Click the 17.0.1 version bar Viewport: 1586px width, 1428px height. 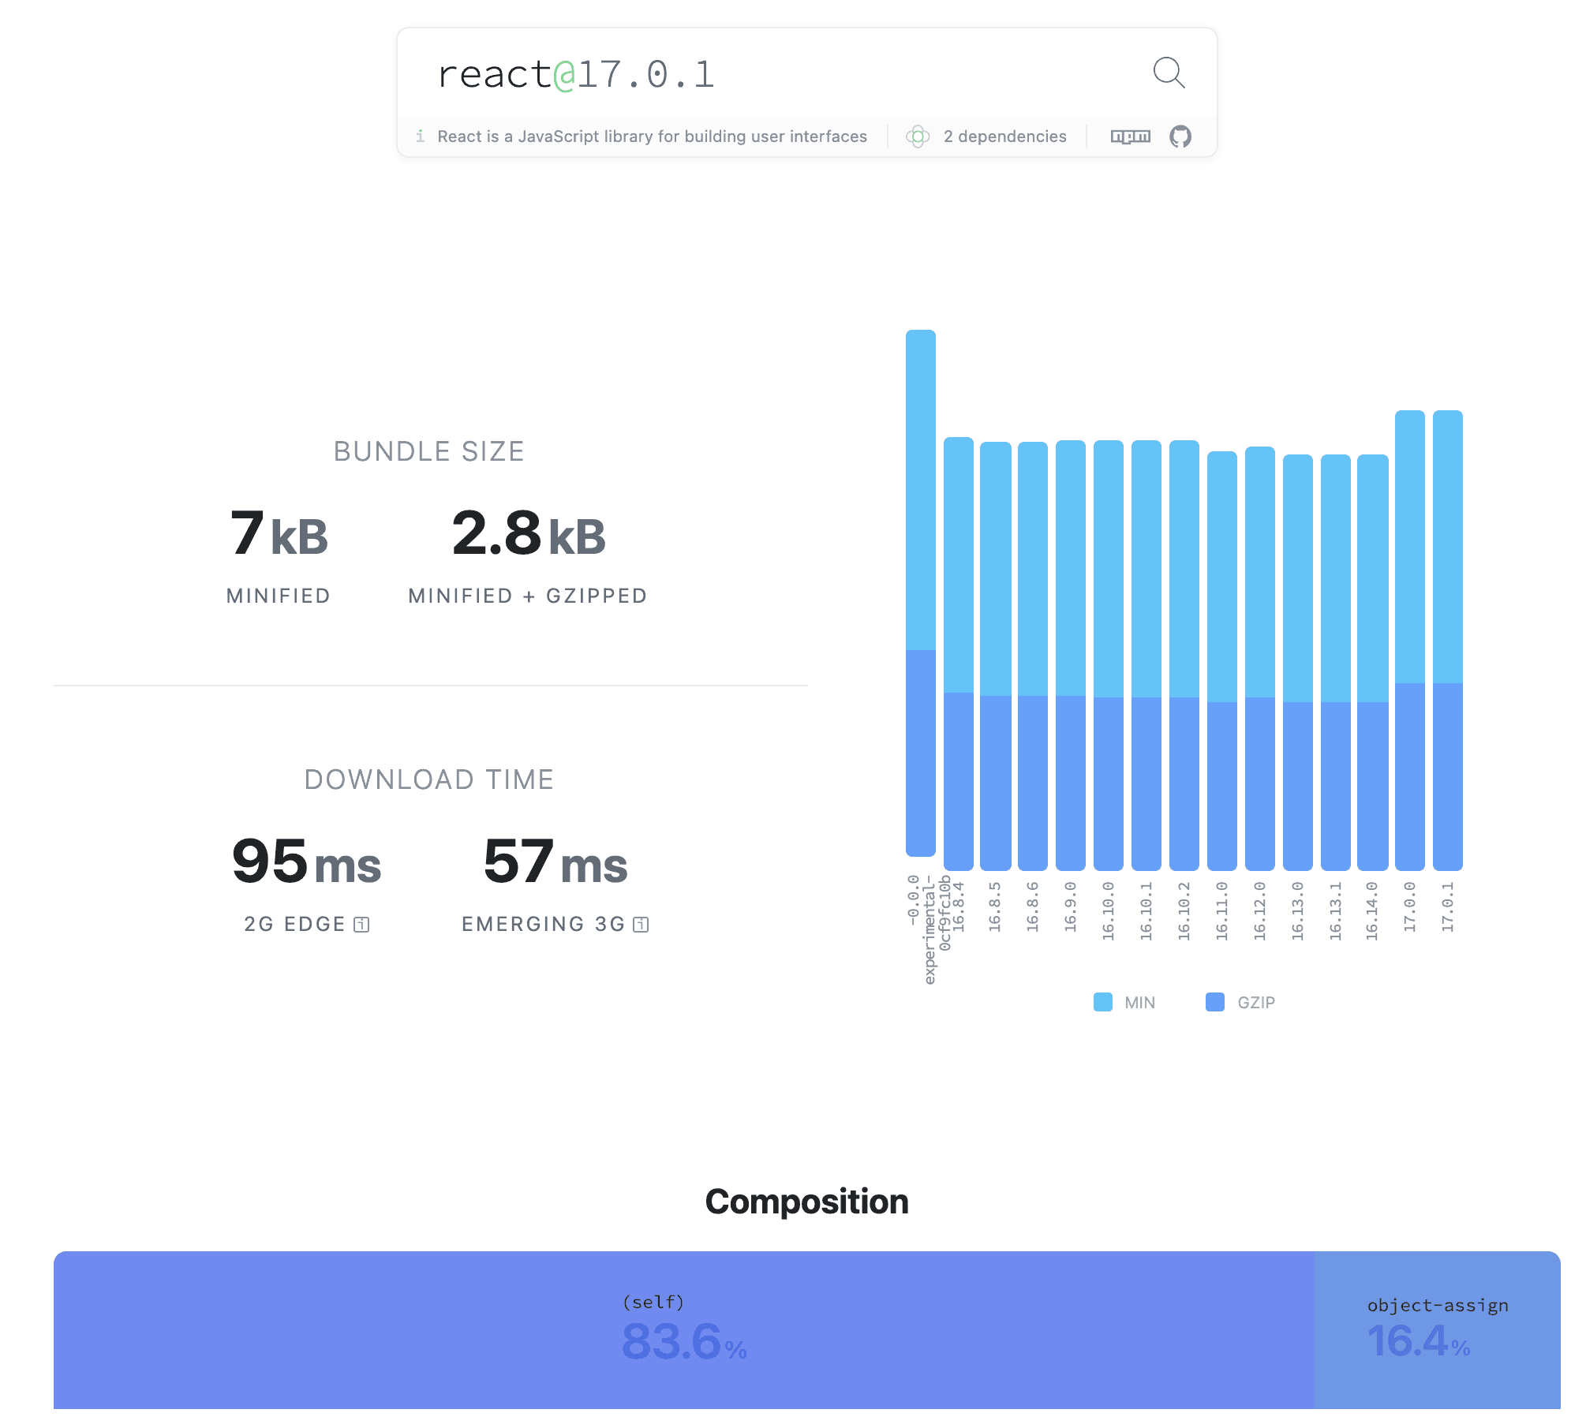tap(1447, 639)
